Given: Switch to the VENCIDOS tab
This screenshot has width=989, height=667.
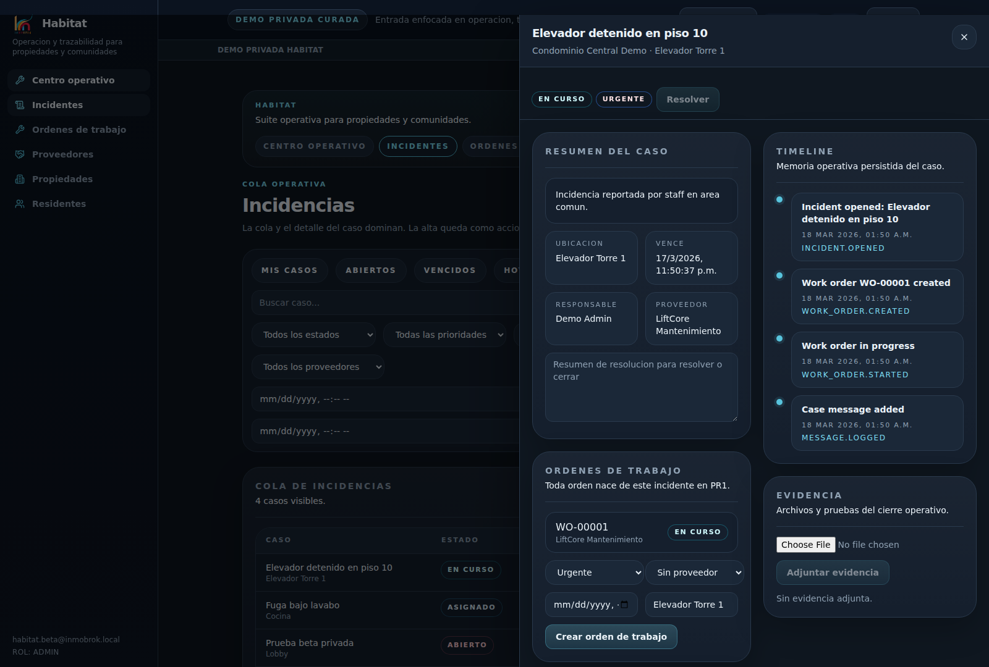Looking at the screenshot, I should tap(450, 270).
